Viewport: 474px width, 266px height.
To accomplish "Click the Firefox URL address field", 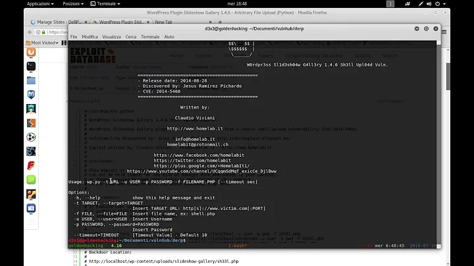I will [x=57, y=32].
